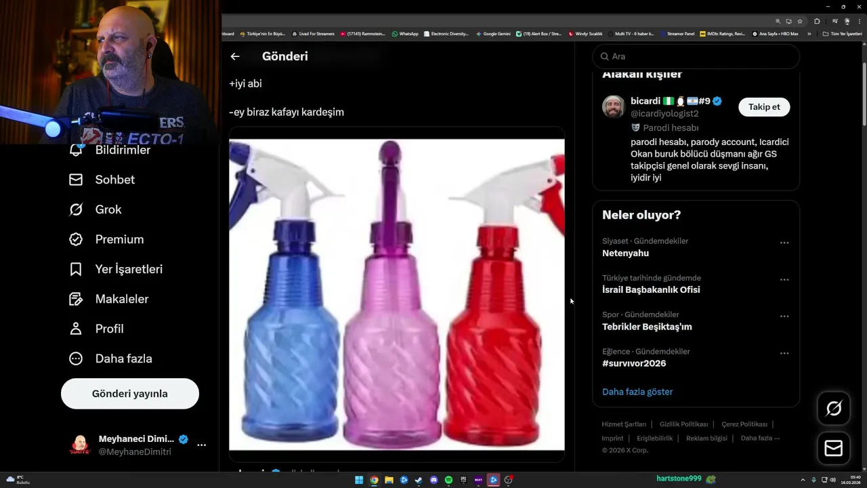Open Tebrikler Beşiktaş'ım trend
This screenshot has height=488, width=867.
click(x=647, y=327)
